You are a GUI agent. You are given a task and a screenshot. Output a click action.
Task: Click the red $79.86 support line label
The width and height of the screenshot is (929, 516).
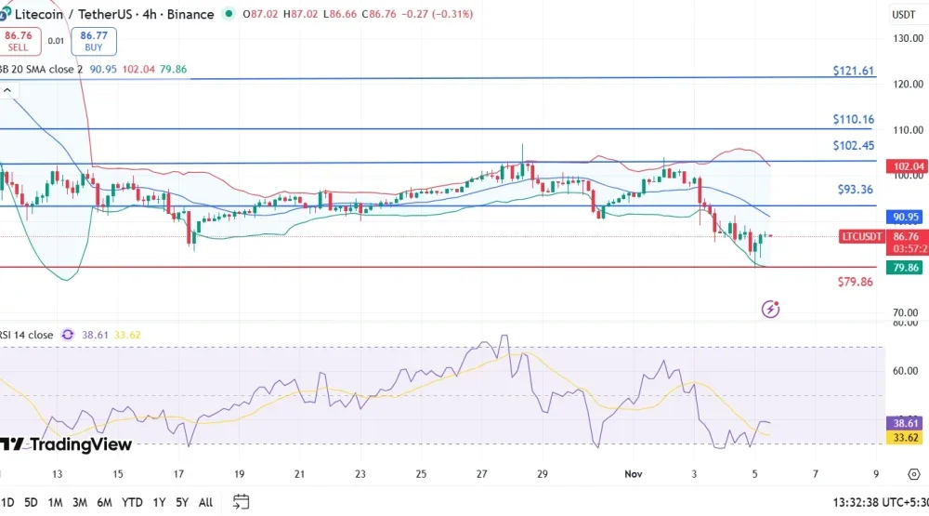pyautogui.click(x=855, y=281)
